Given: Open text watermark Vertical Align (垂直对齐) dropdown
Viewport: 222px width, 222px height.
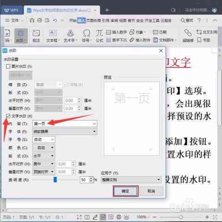Looking at the screenshot, I should pyautogui.click(x=44, y=172).
